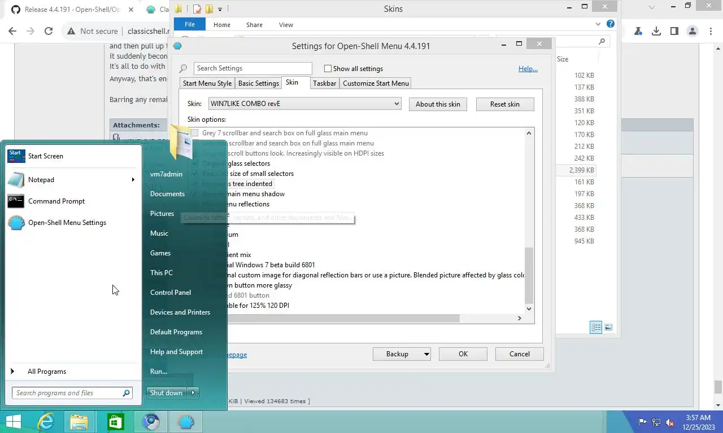723x433 pixels.
Task: Click the Reset skin button
Action: coord(504,104)
